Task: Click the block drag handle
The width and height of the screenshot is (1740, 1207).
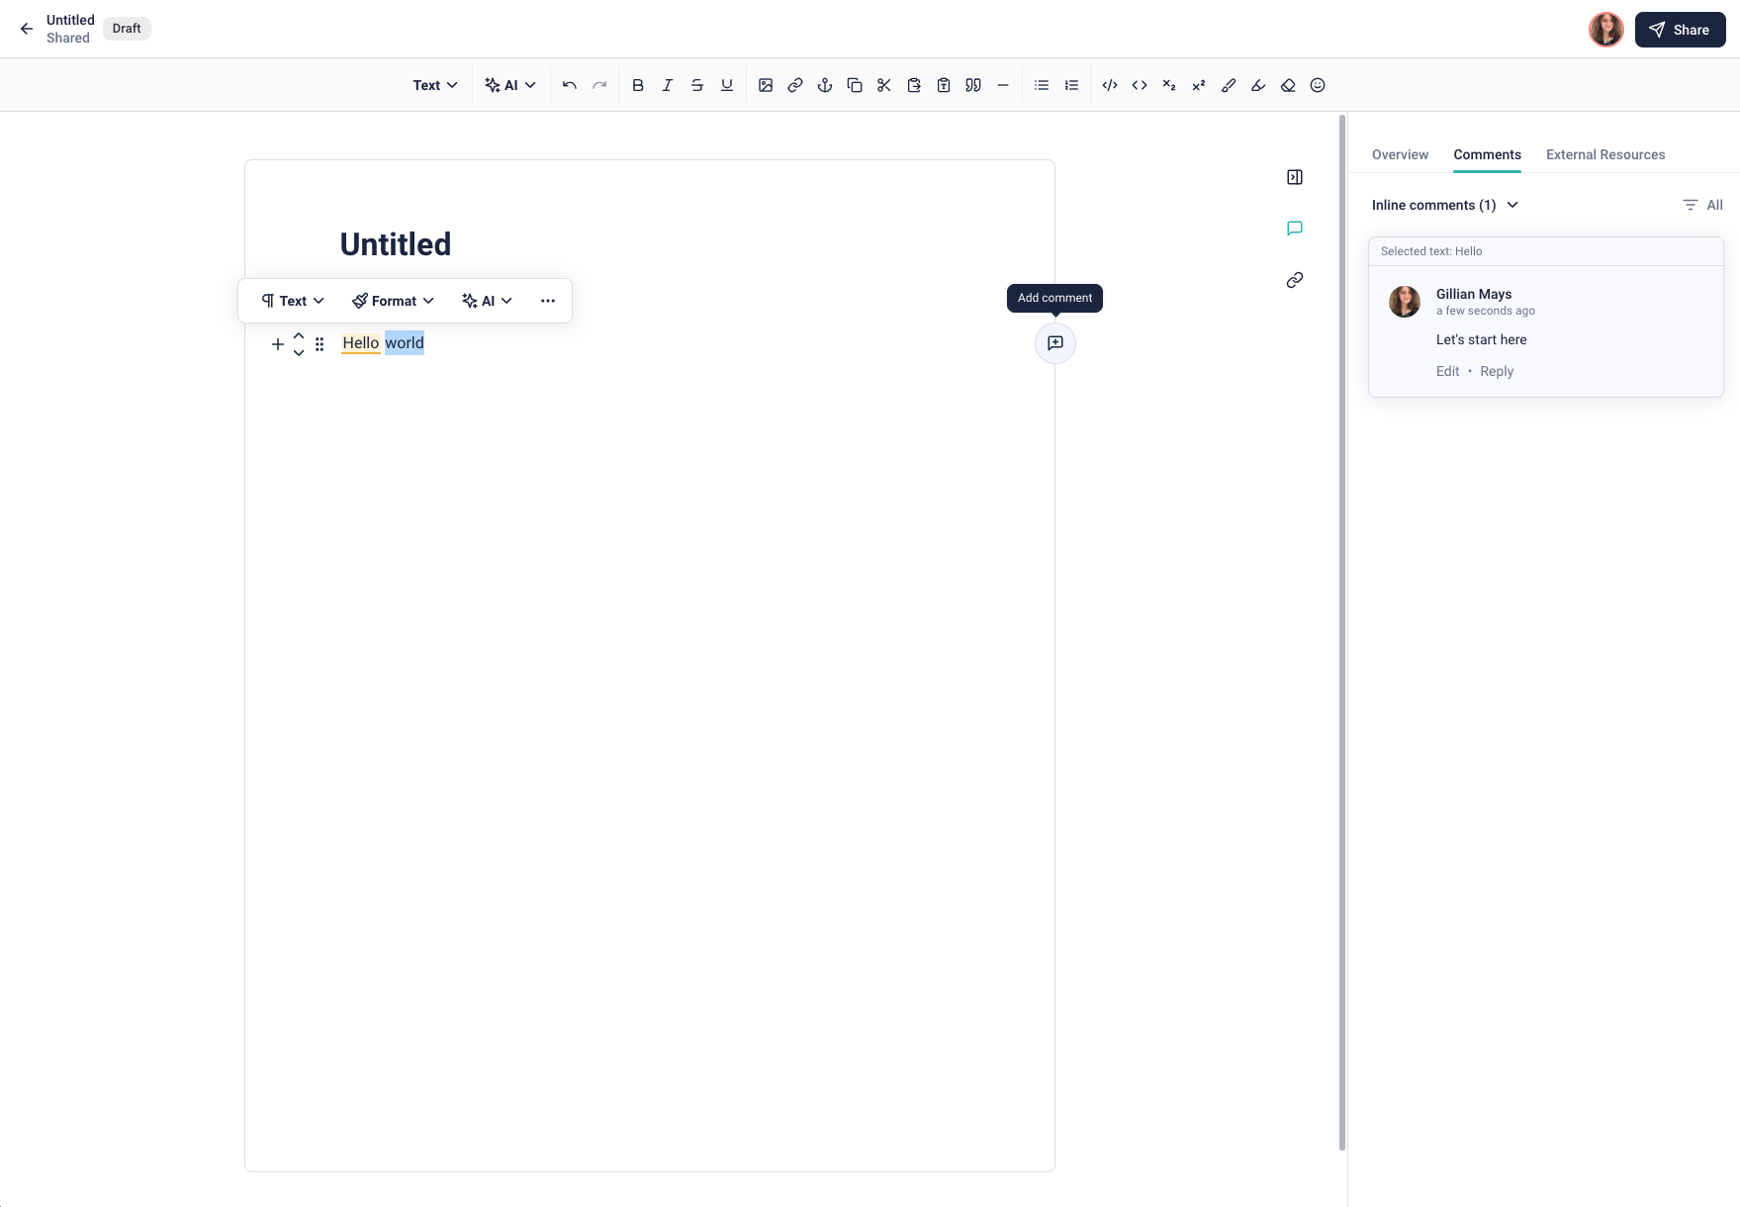Action: [320, 344]
